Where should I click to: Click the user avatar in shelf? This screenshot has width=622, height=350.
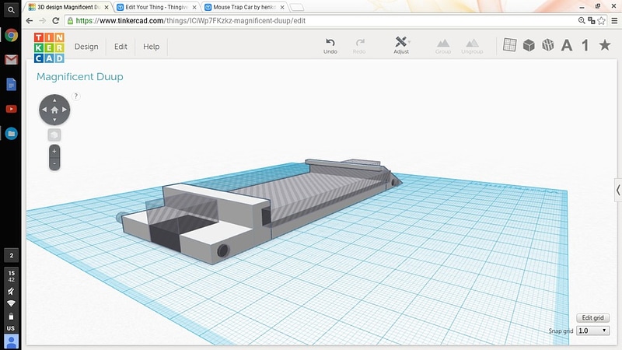[x=11, y=341]
